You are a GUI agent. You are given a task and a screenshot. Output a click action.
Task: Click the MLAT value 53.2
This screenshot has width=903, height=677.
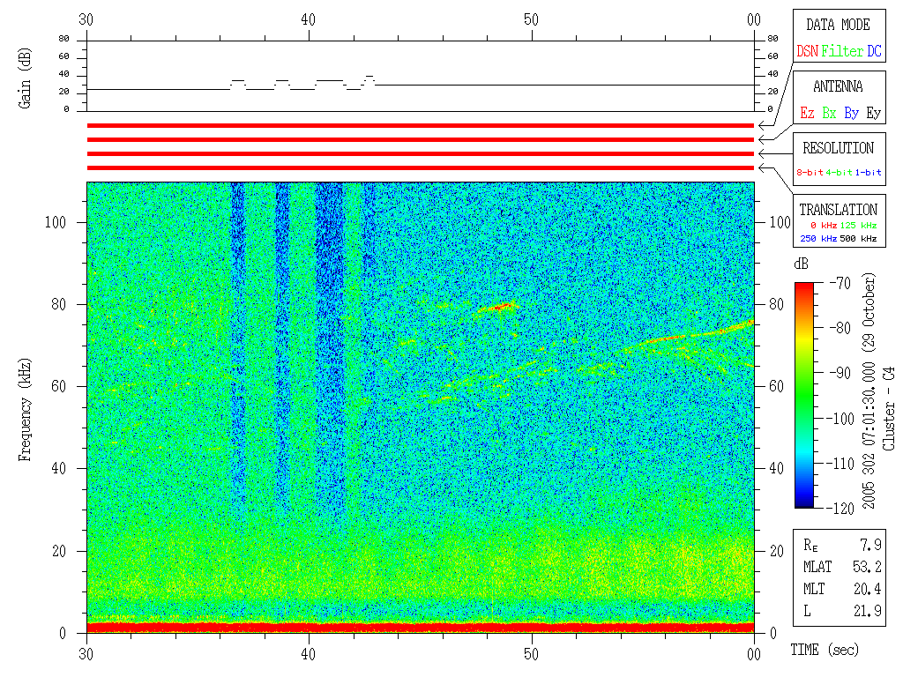coord(867,567)
